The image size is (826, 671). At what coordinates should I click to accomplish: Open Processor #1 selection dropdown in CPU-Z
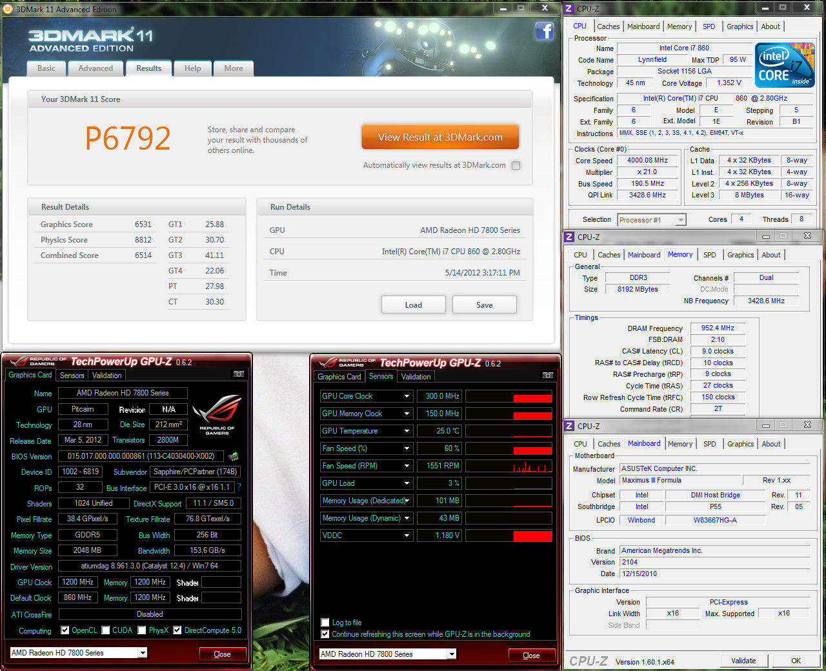(681, 220)
